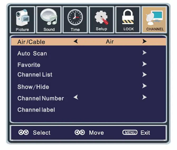Click the Move hint text
The width and height of the screenshot is (177, 150).
coord(96,133)
